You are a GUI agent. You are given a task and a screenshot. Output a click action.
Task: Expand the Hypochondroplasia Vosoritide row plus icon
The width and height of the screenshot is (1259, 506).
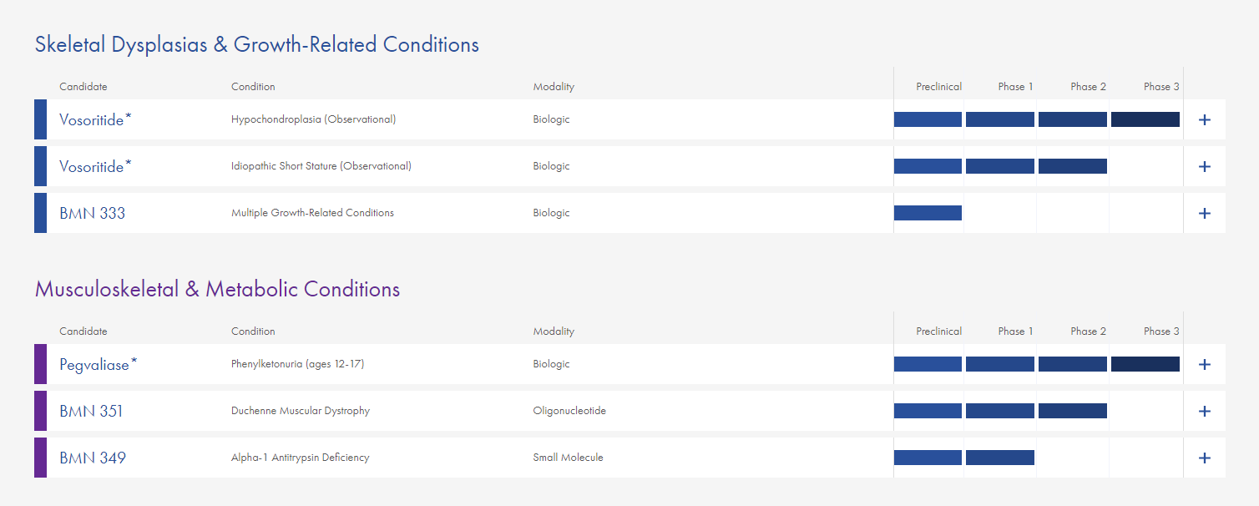1204,119
